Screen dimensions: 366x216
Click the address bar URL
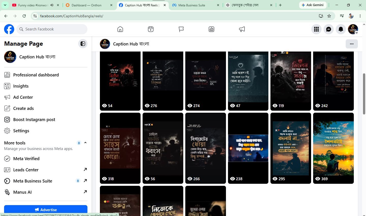tap(72, 16)
